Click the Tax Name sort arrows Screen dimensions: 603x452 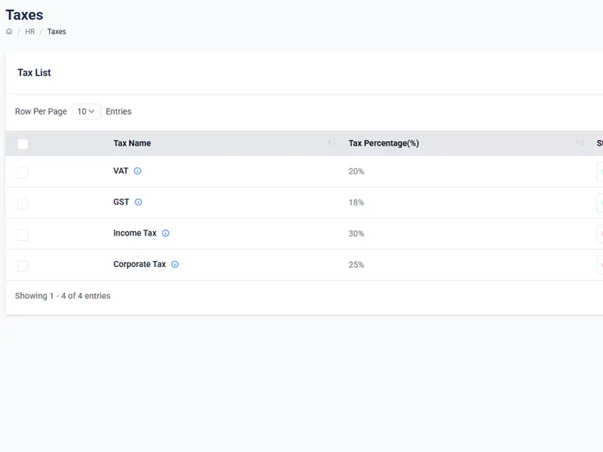point(332,143)
